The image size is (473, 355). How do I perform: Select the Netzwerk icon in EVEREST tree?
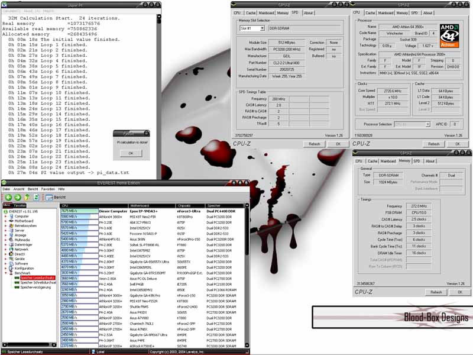[x=11, y=249]
